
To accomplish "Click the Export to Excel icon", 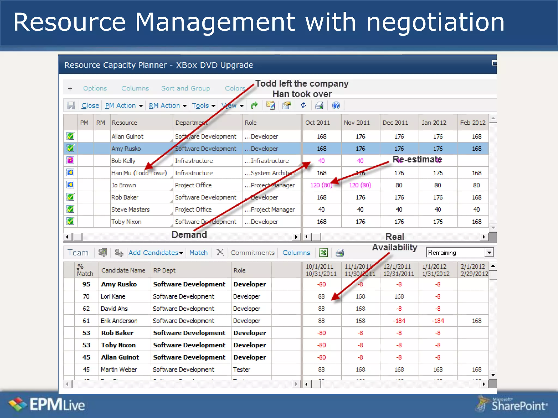I will pos(323,253).
